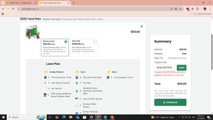
Task: Click the New Starter Tools Kit item
Action: (x=61, y=83)
